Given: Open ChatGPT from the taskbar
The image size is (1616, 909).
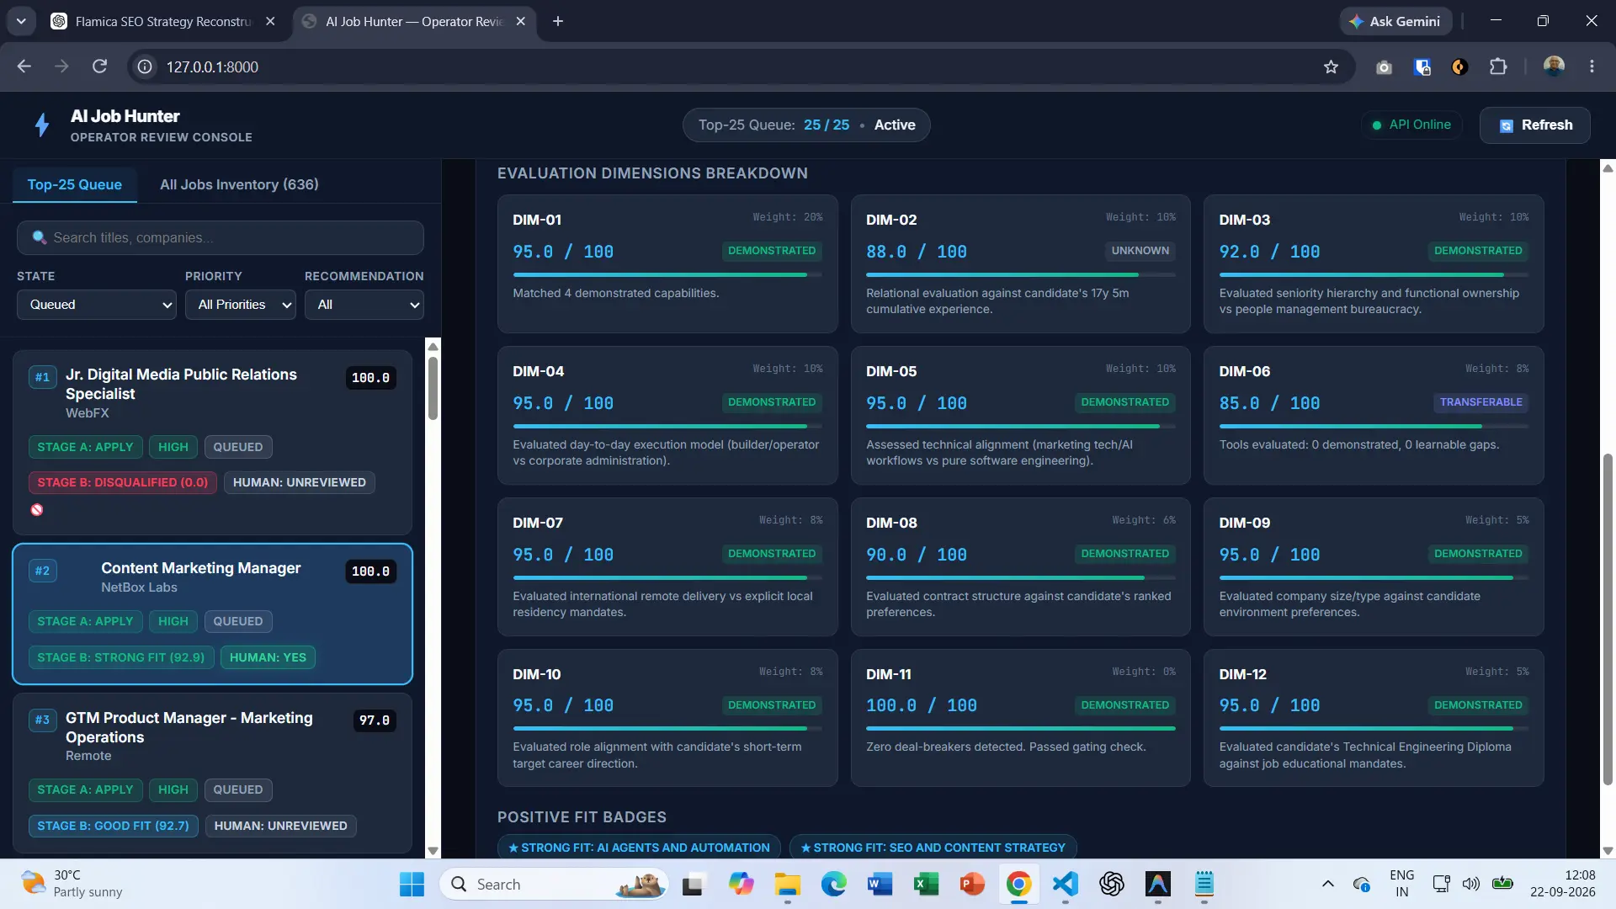Looking at the screenshot, I should (1112, 885).
